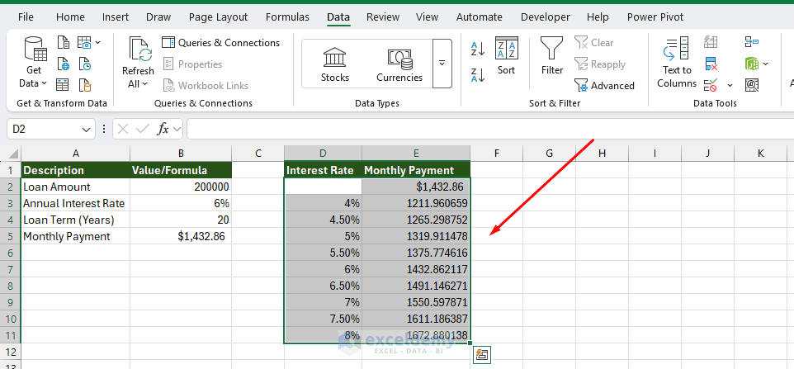This screenshot has height=369, width=794.
Task: Open the File tab
Action: click(x=26, y=17)
